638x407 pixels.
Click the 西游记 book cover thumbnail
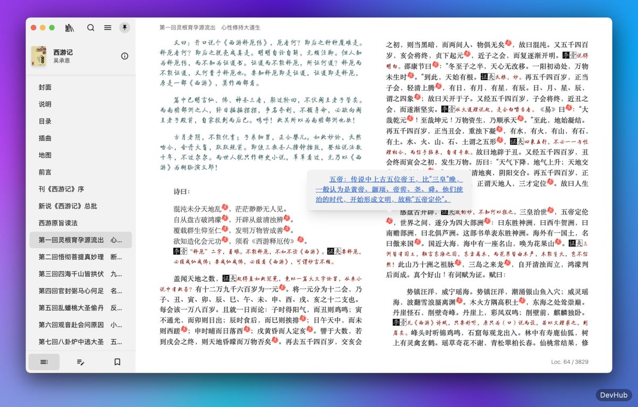pos(38,56)
